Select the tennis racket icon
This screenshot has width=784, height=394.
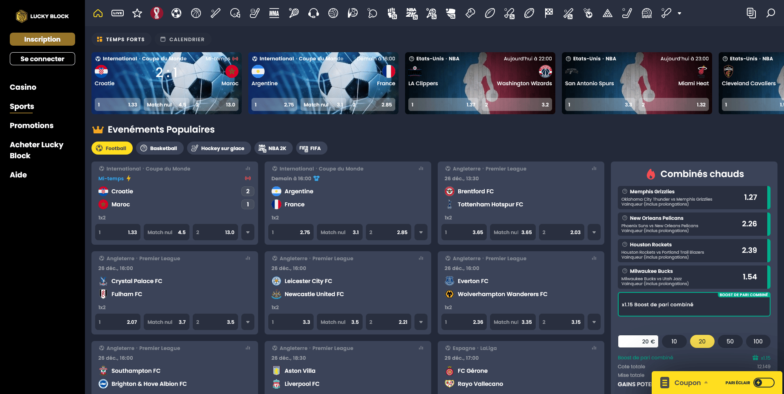[x=294, y=13]
